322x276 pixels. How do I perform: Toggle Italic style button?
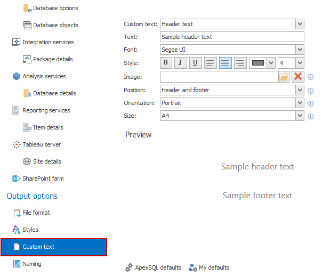[181, 63]
